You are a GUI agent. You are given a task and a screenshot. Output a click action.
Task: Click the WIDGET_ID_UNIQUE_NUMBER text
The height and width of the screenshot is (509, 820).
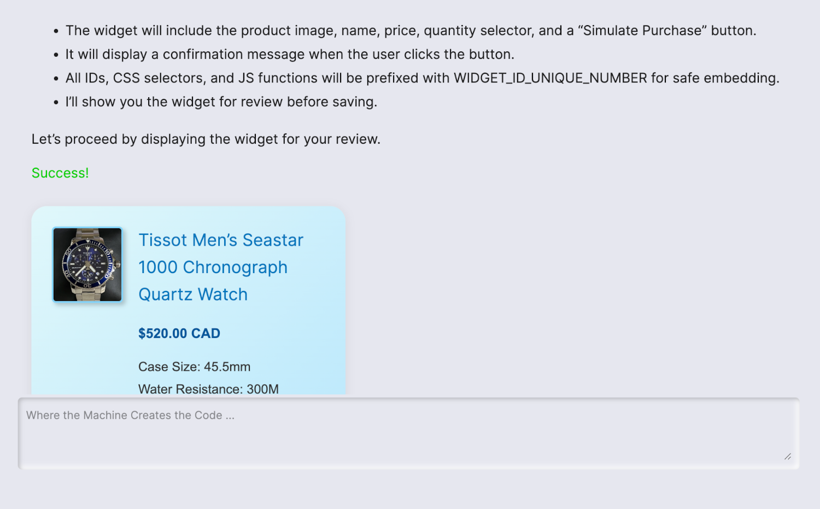click(x=550, y=78)
